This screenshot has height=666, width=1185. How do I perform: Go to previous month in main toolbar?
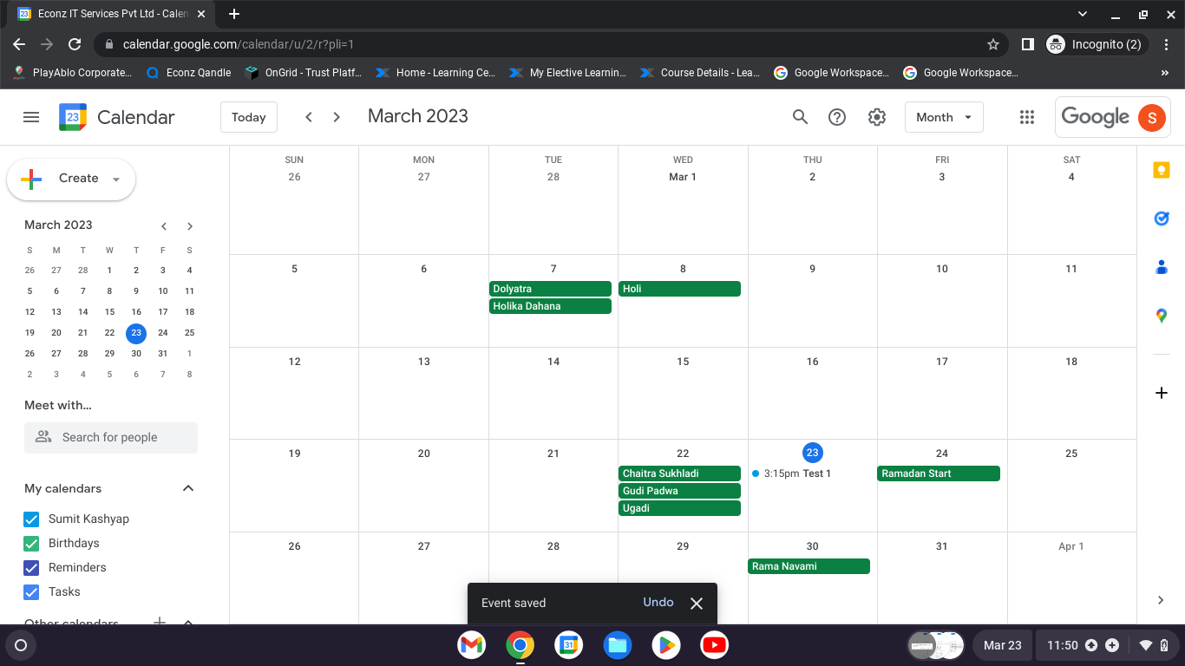[x=309, y=117]
